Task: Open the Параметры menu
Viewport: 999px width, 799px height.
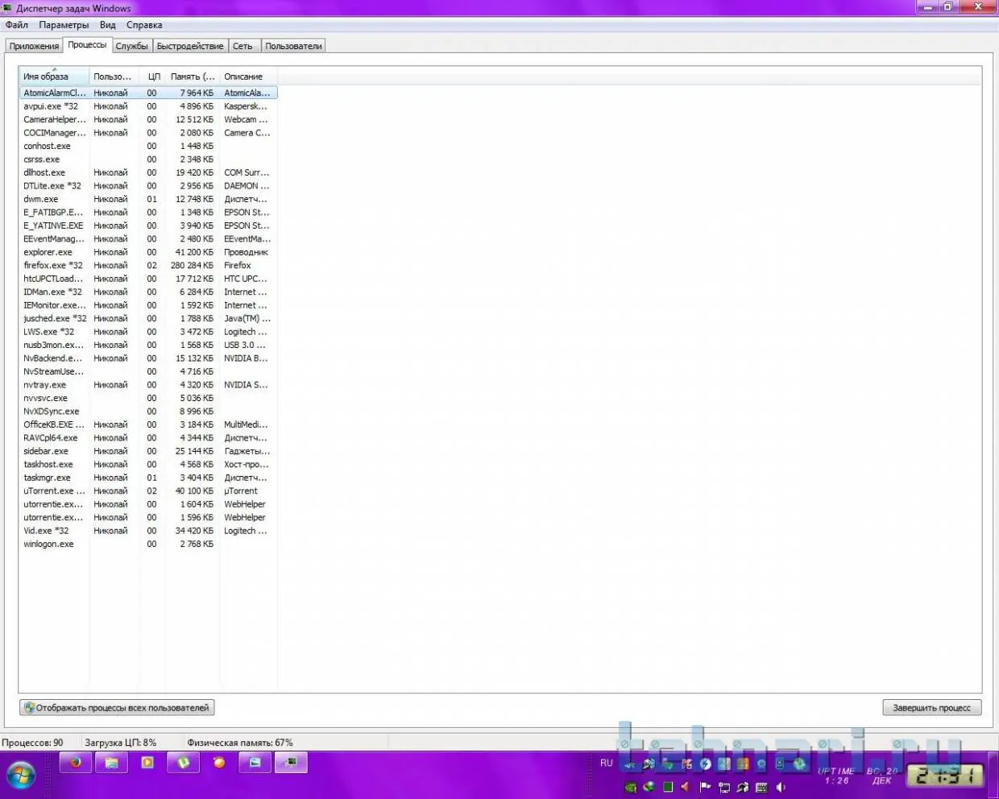Action: click(x=64, y=25)
